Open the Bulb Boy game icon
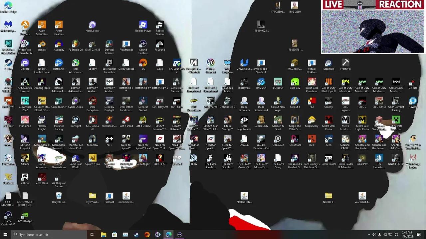This screenshot has width=426, height=239. [295, 84]
